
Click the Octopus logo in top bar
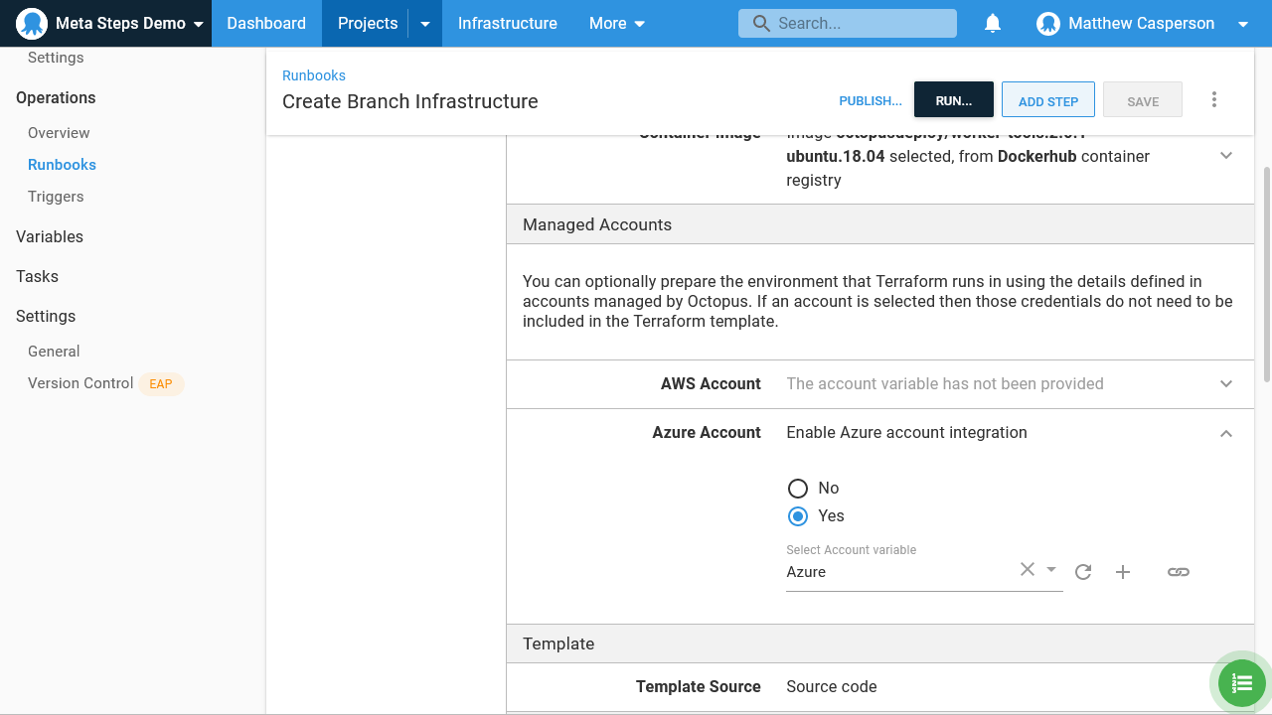coord(32,24)
